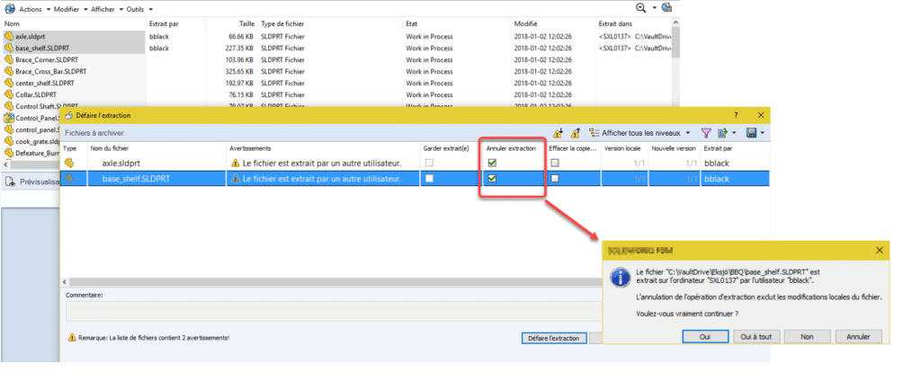The image size is (921, 390).
Task: Expand the arrow next to the floppy save icon
Action: pyautogui.click(x=763, y=133)
